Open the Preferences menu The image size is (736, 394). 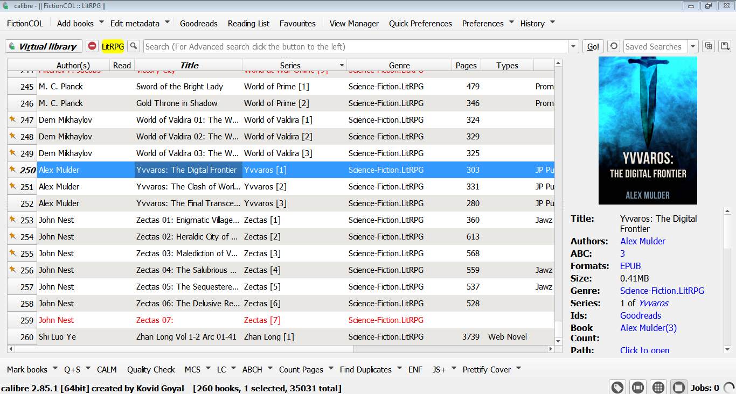click(482, 23)
